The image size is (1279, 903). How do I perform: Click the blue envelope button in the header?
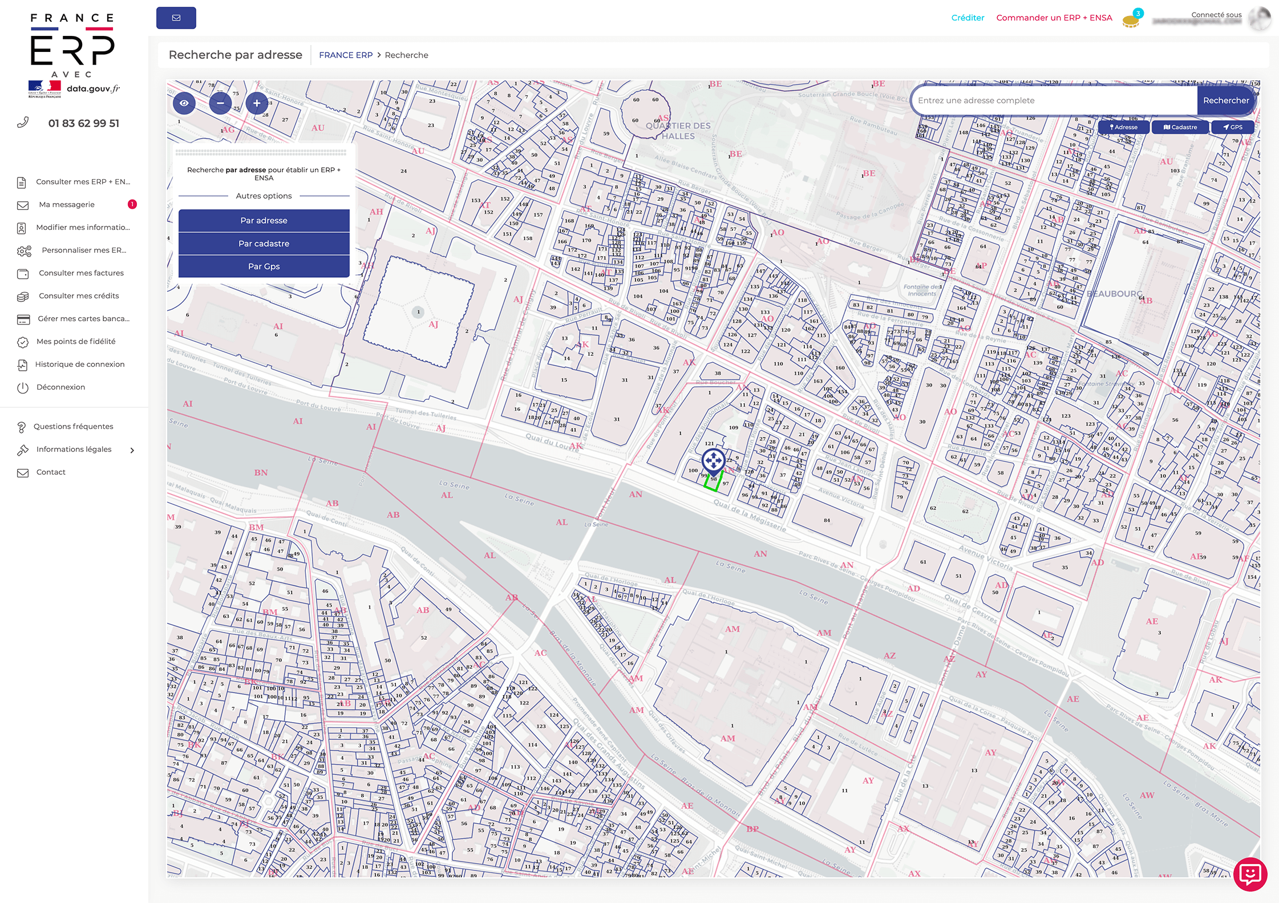tap(176, 18)
